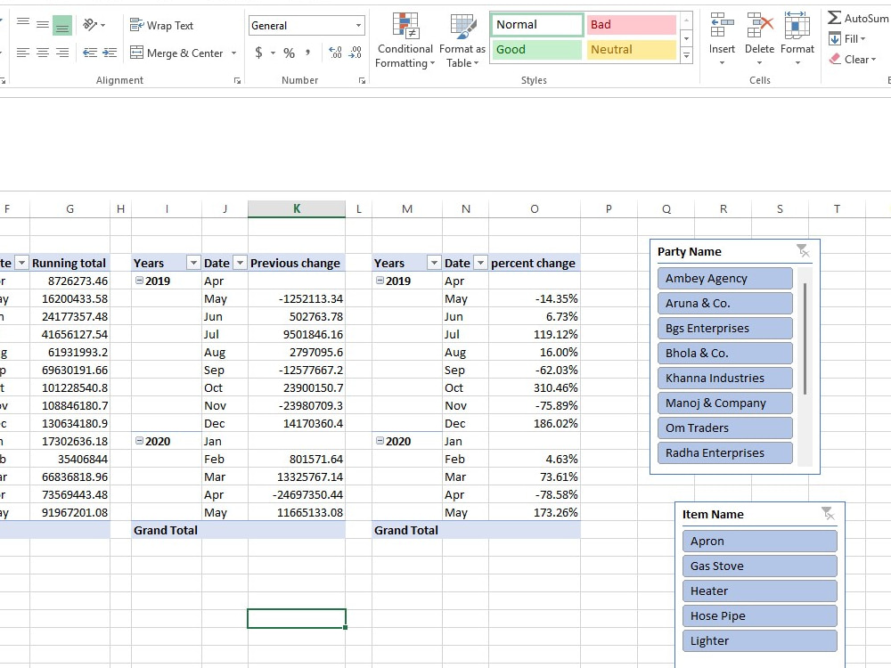Screen dimensions: 891x668
Task: Click the Increase Decimal icon
Action: pos(335,53)
